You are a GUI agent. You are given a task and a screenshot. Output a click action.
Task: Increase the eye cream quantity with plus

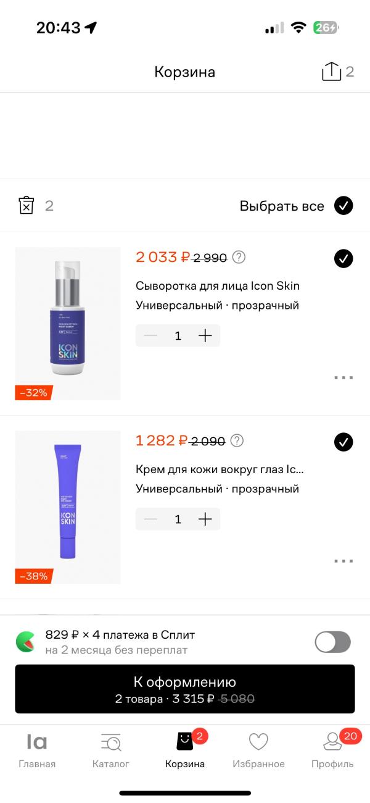pyautogui.click(x=205, y=519)
